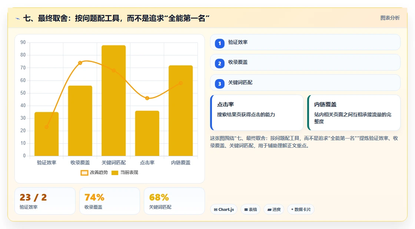Click the y-axis value 90
This screenshot has height=229, width=415.
(x=23, y=42)
